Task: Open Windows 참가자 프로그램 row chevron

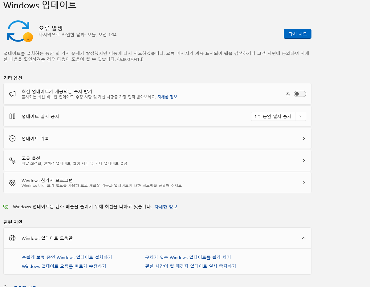Action: click(x=304, y=183)
